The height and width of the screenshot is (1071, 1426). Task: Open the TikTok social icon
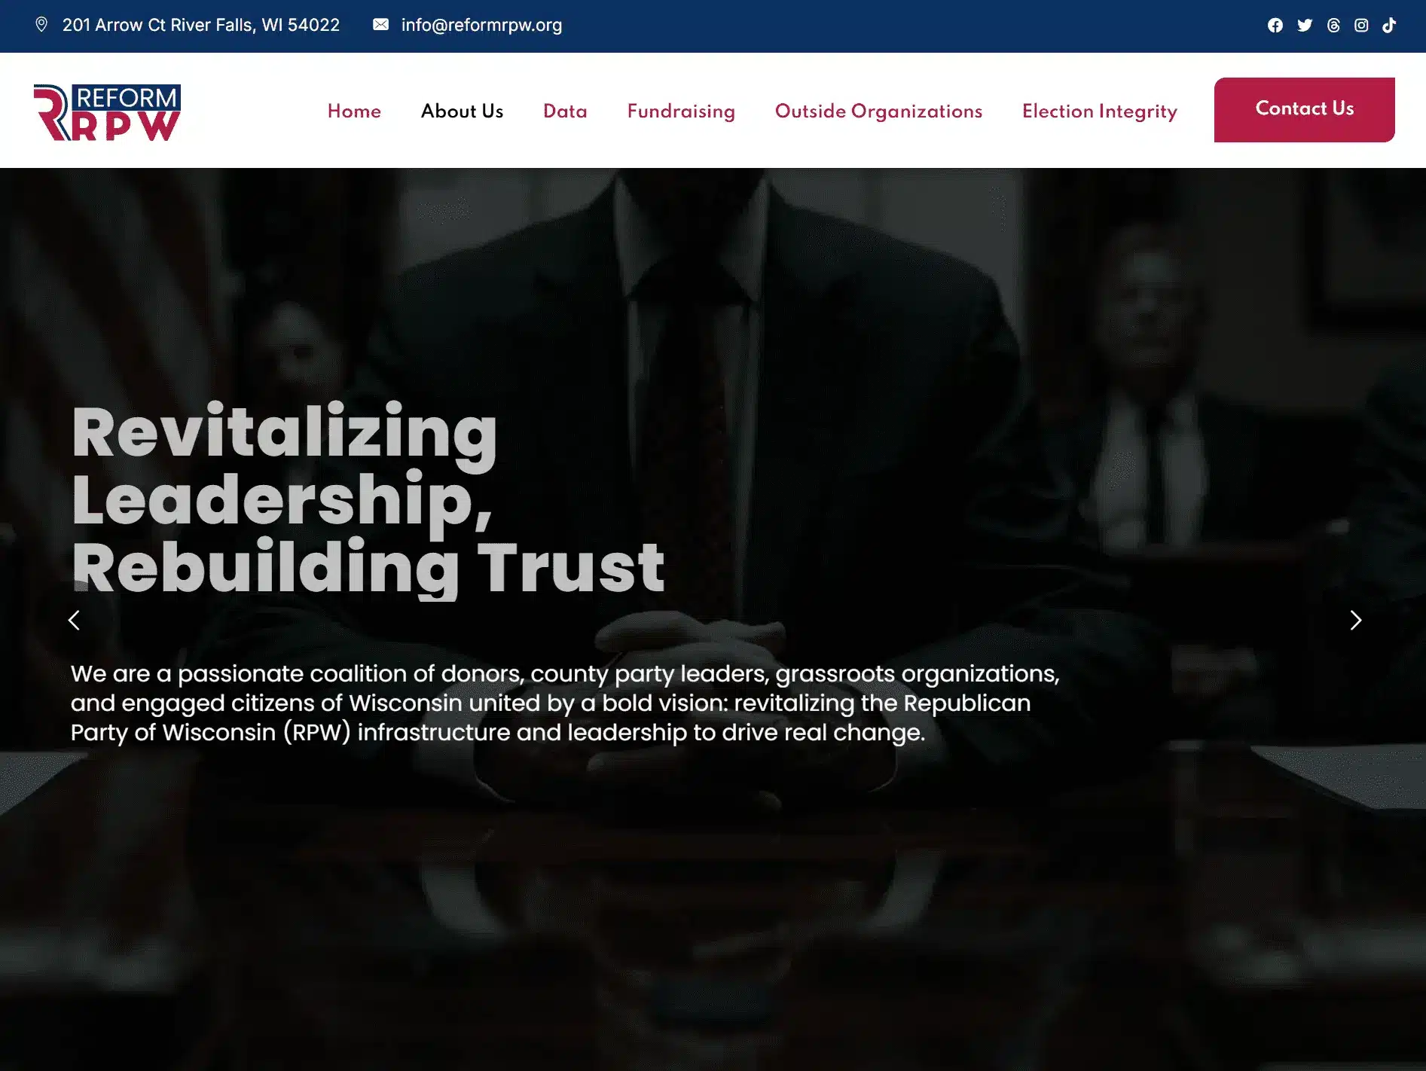click(1389, 26)
